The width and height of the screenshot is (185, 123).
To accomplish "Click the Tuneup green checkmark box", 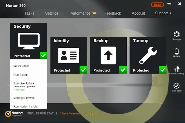I will tap(162, 70).
